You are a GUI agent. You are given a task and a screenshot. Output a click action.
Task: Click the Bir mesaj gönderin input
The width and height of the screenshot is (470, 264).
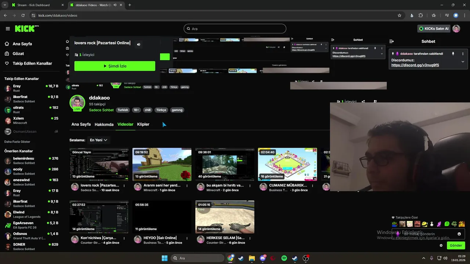428,234
